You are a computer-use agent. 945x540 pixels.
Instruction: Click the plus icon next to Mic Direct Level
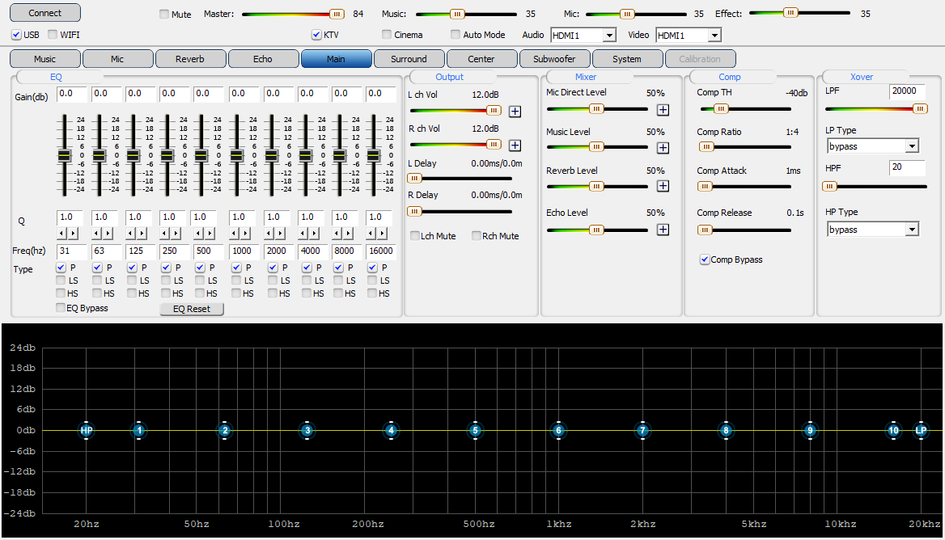tap(663, 109)
